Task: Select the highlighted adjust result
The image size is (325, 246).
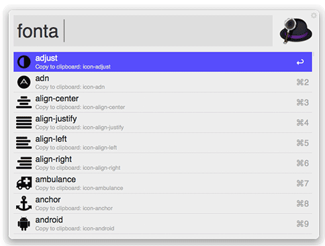Action: coord(162,62)
